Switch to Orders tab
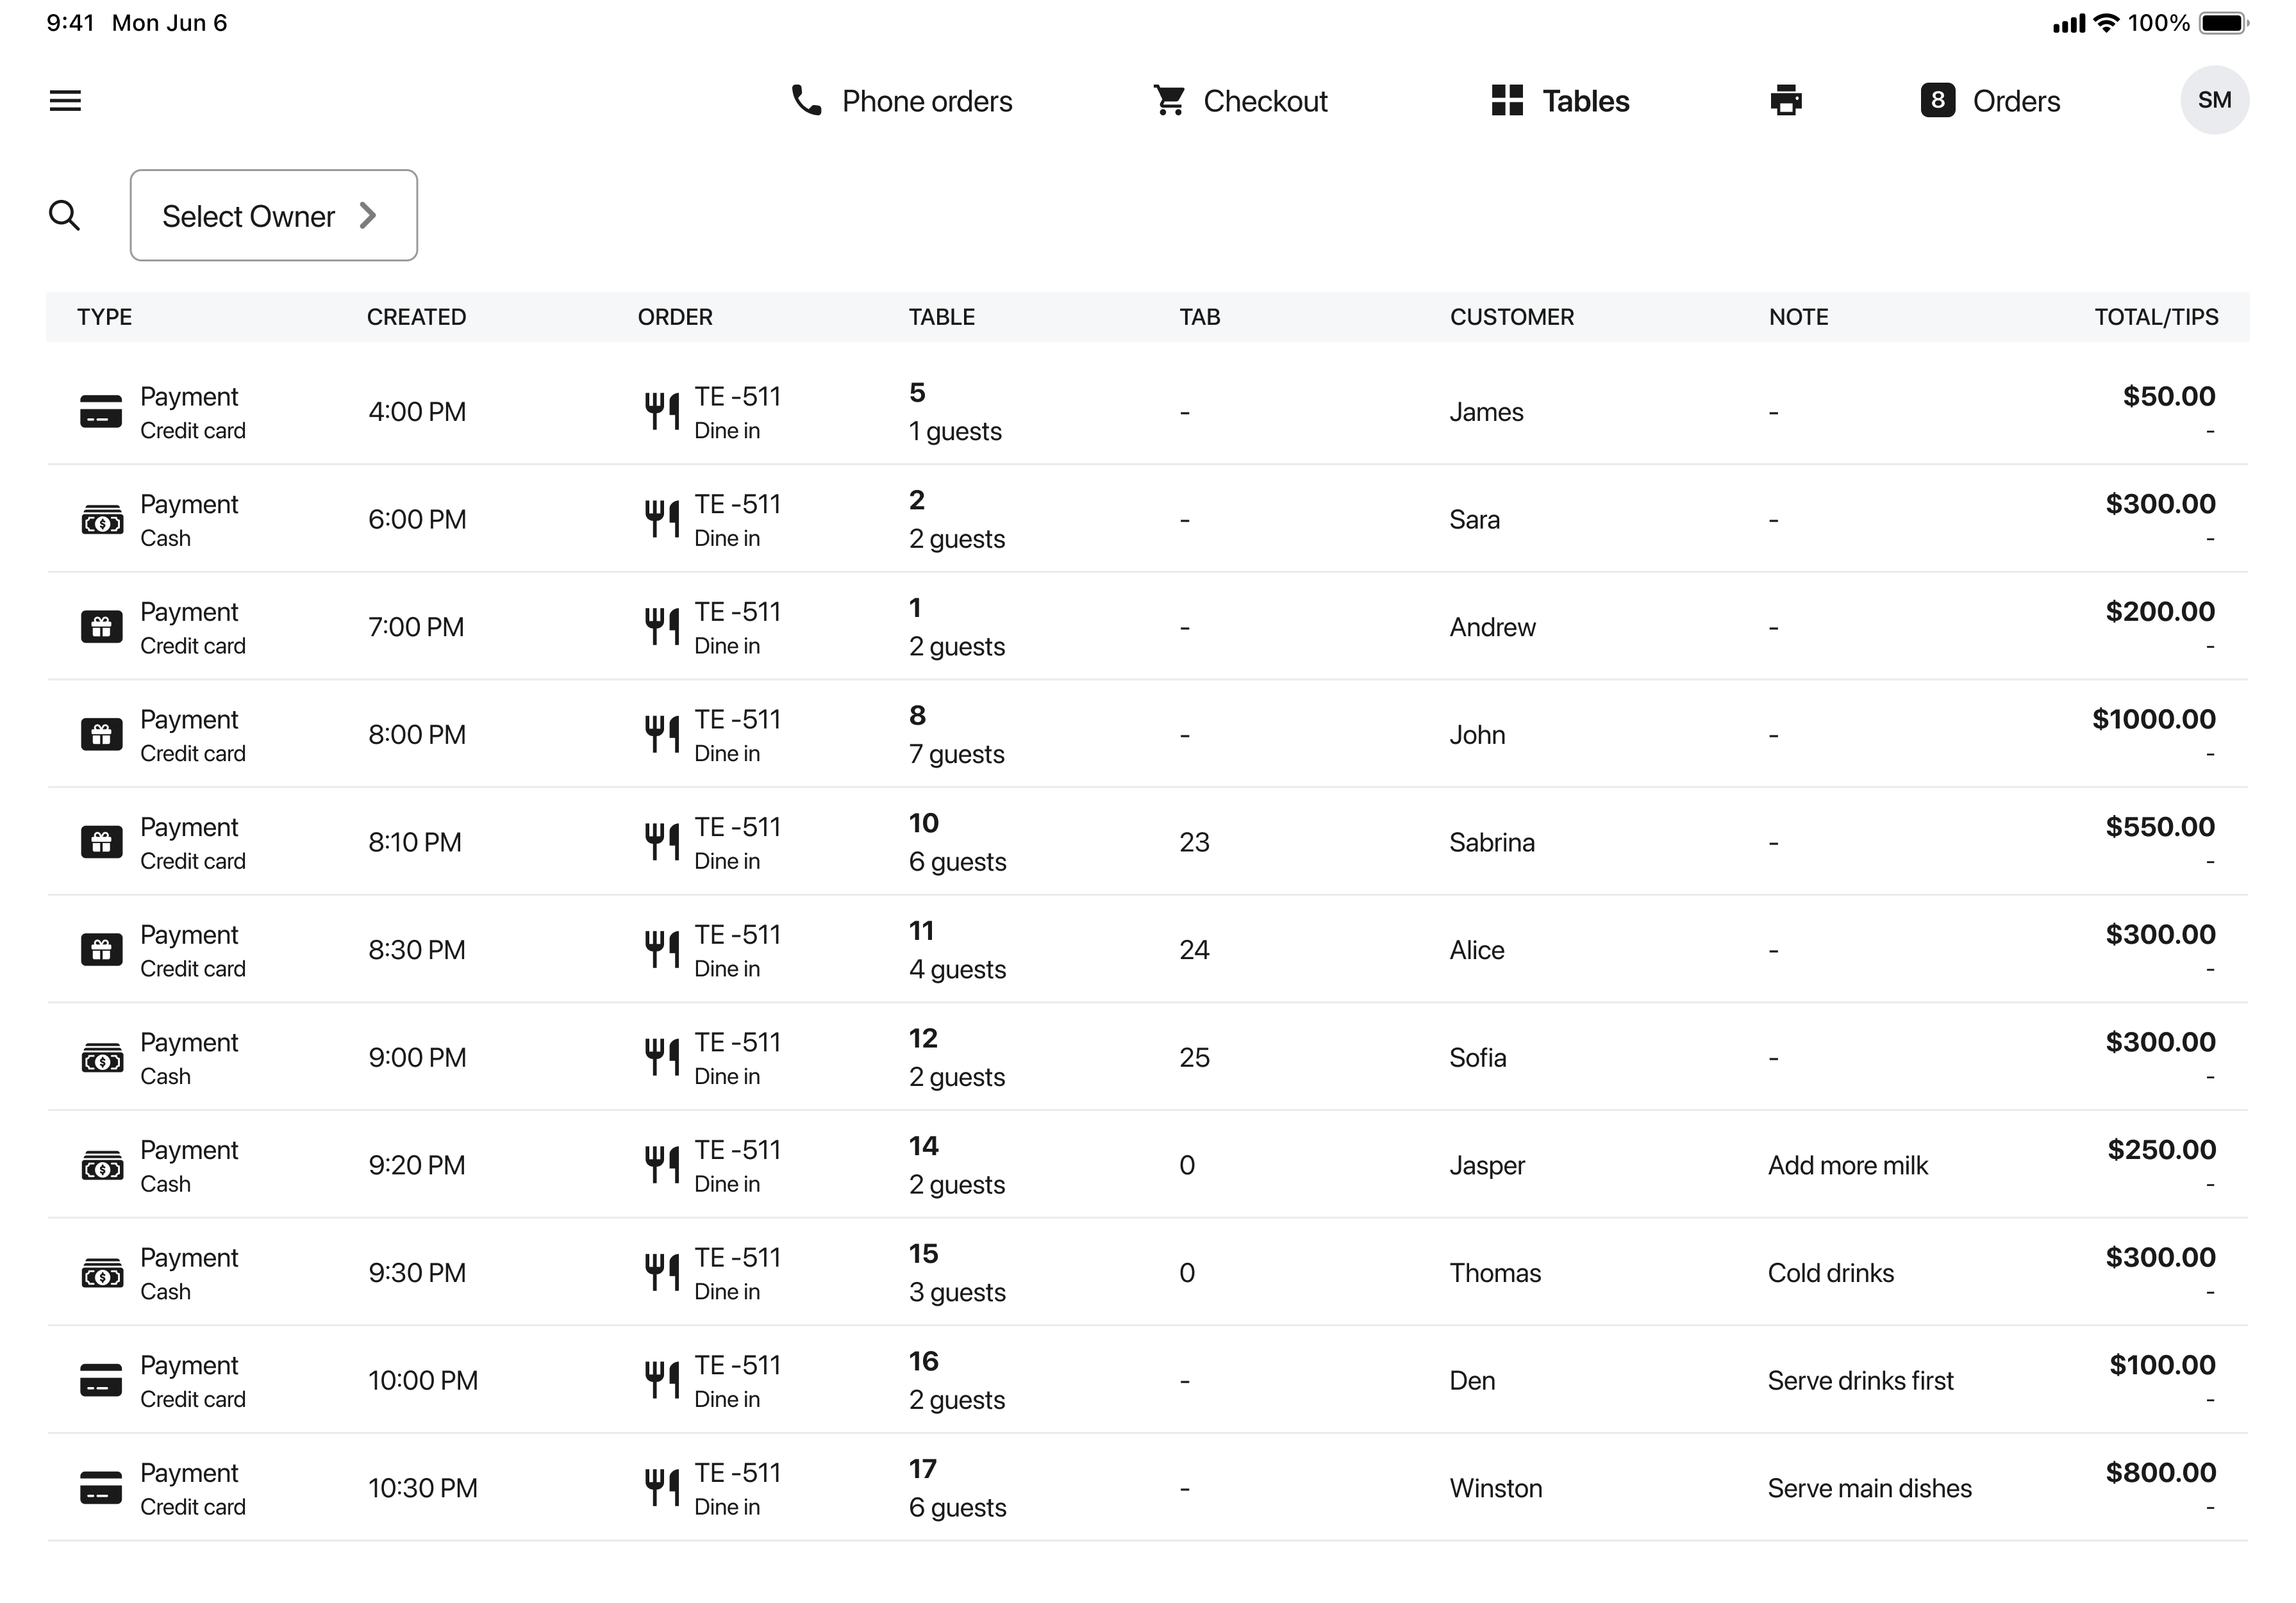The image size is (2296, 1603). 1990,101
